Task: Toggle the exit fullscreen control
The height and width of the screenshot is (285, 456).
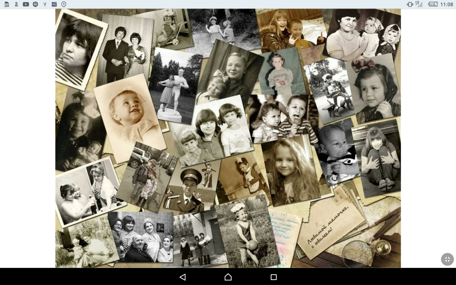Action: [447, 259]
